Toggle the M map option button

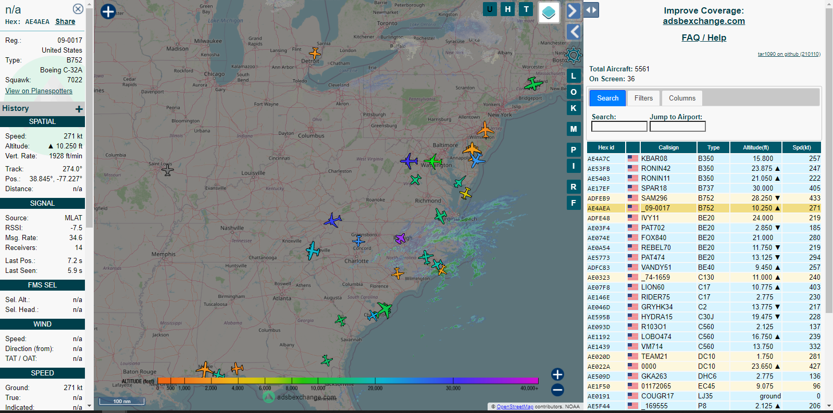[574, 129]
